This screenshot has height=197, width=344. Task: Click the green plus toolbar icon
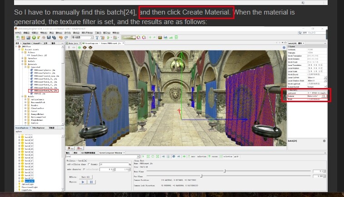tap(150, 38)
